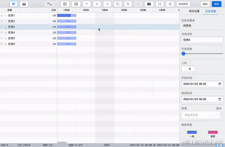Click the task dependency link icon

click(x=49, y=4)
